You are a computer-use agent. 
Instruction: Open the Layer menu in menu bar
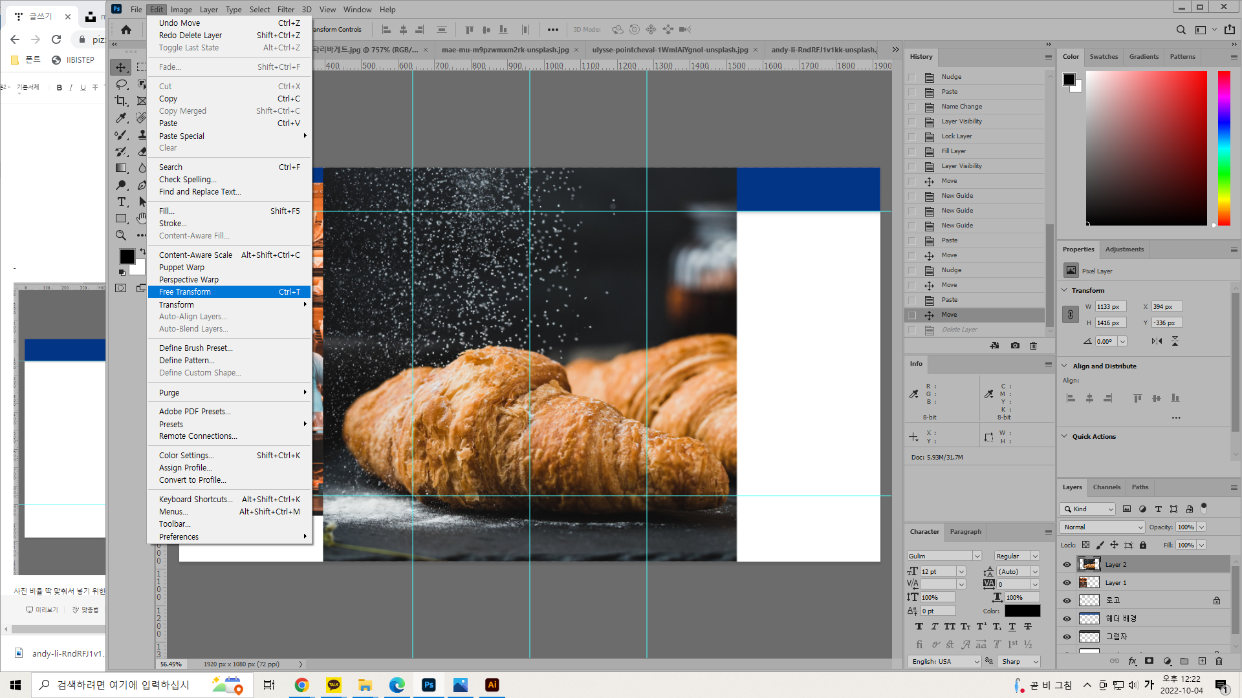pos(208,10)
